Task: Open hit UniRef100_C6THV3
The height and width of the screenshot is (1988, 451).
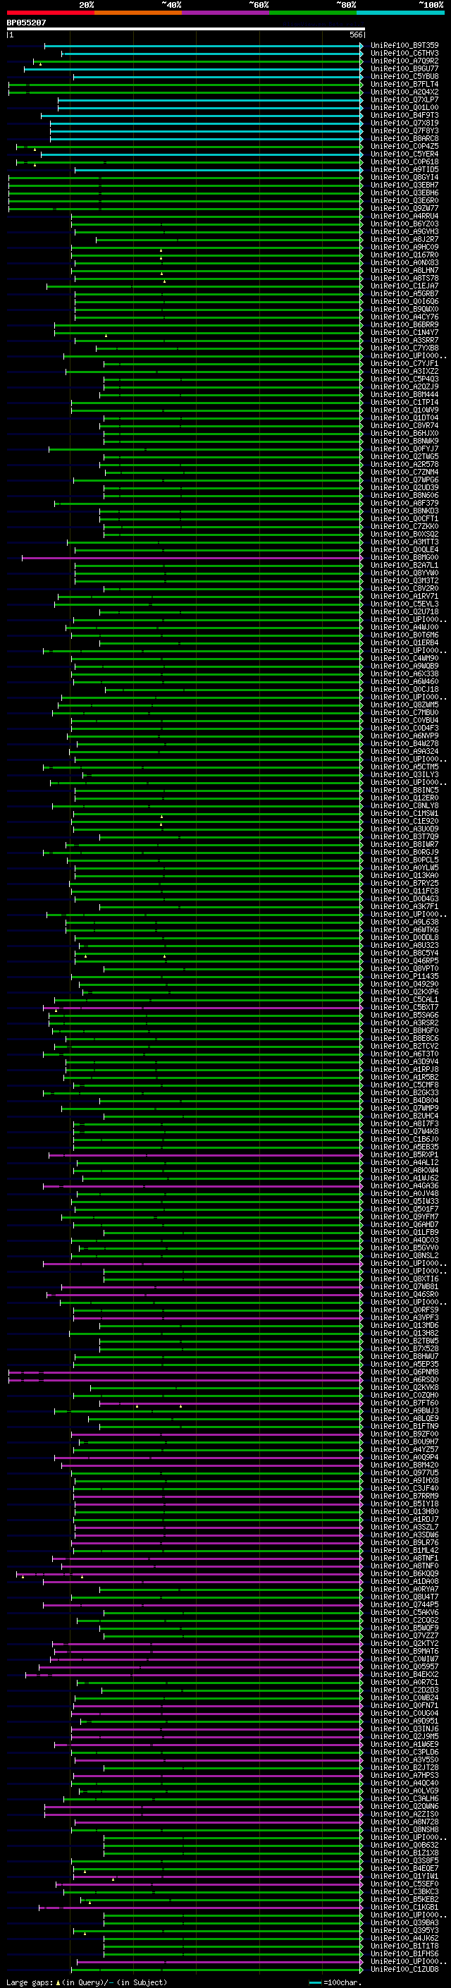Action: [404, 54]
